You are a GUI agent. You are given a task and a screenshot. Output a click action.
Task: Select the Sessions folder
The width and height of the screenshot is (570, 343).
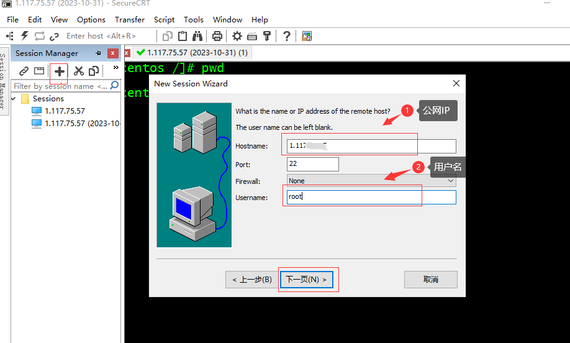tap(48, 99)
